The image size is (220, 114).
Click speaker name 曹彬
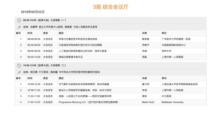pyautogui.click(x=144, y=96)
